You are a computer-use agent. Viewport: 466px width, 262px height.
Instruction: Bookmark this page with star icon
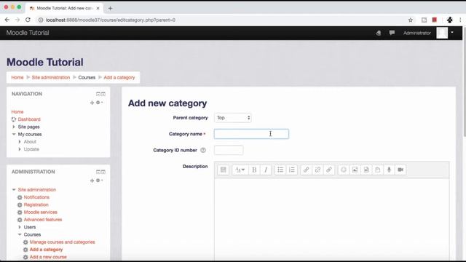[x=411, y=20]
